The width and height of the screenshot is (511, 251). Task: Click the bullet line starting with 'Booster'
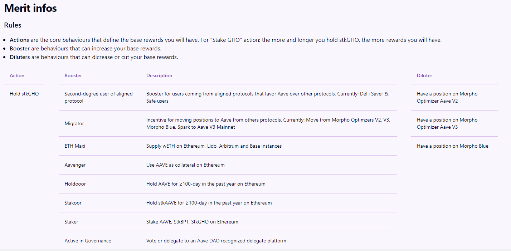point(86,49)
